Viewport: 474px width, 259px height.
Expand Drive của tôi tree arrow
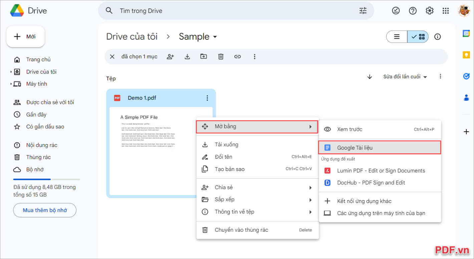(x=11, y=72)
